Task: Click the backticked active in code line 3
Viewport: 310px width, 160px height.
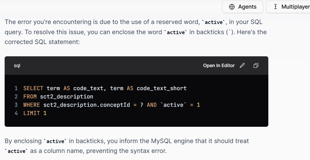Action: 174,105
